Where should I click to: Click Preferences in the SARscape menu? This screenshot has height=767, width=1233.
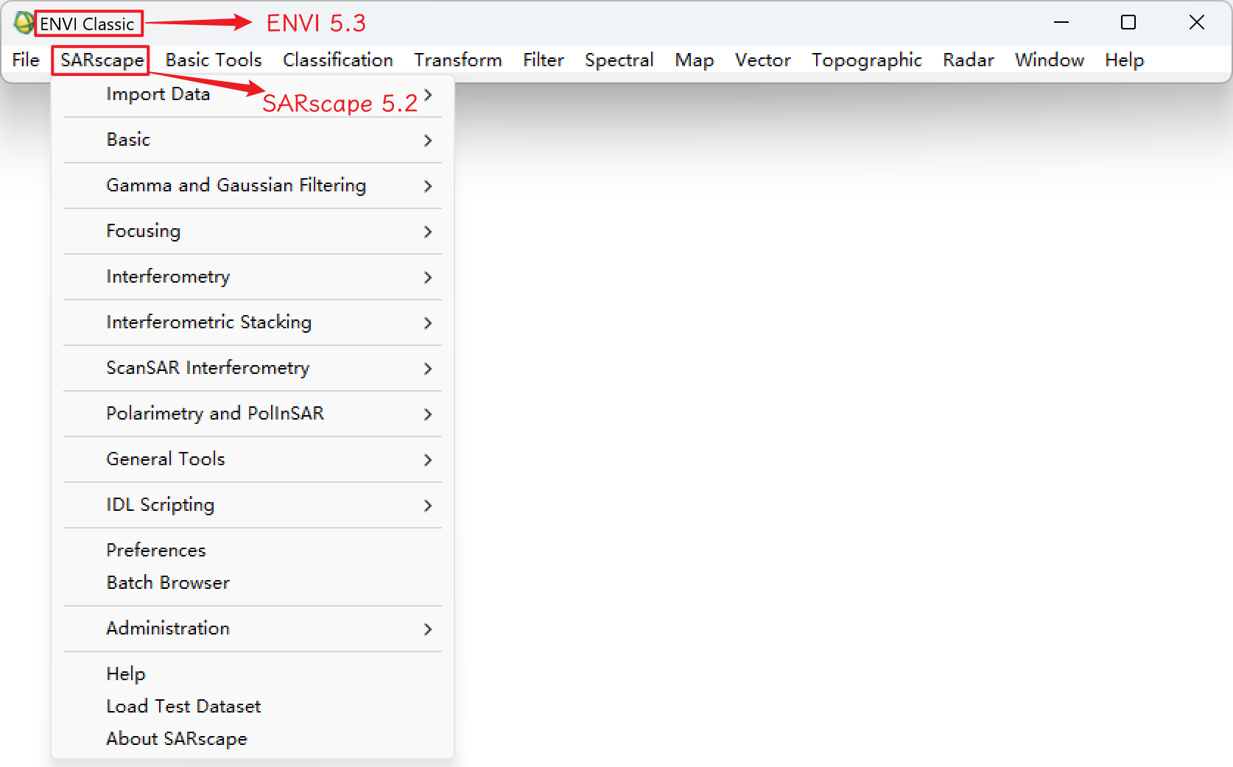click(253, 551)
